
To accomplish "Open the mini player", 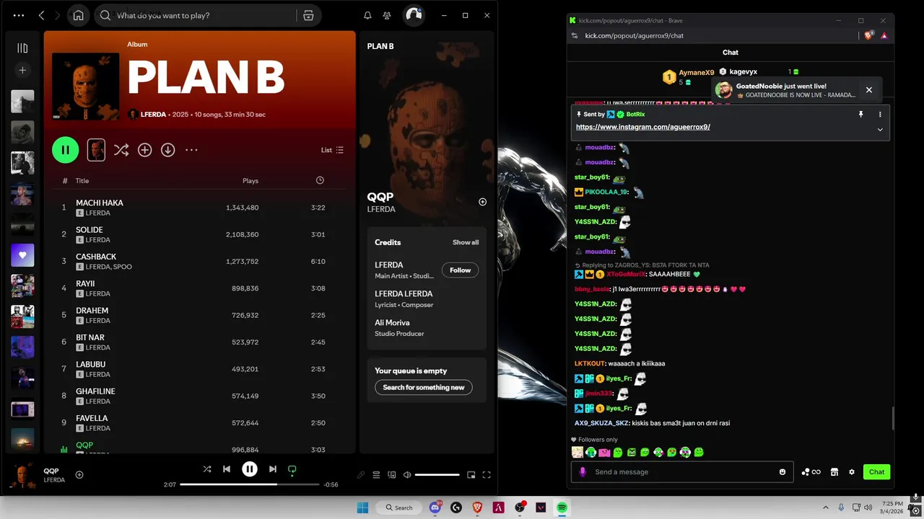I will point(471,475).
